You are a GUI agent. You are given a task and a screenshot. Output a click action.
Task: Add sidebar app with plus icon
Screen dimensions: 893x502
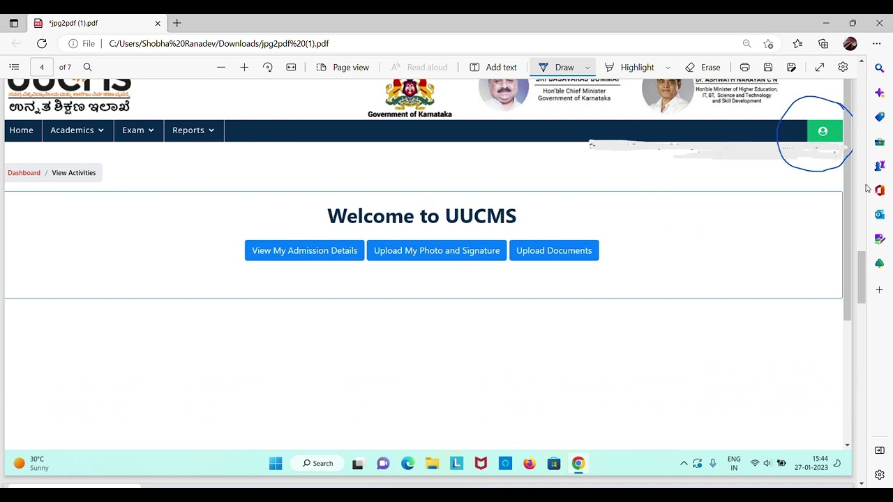(880, 289)
